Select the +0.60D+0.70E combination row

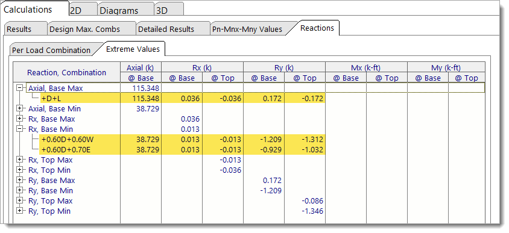(183, 150)
